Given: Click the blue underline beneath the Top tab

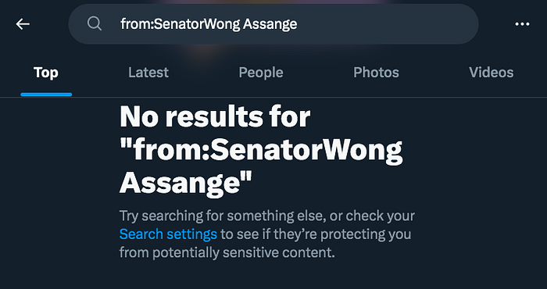Looking at the screenshot, I should click(x=46, y=95).
